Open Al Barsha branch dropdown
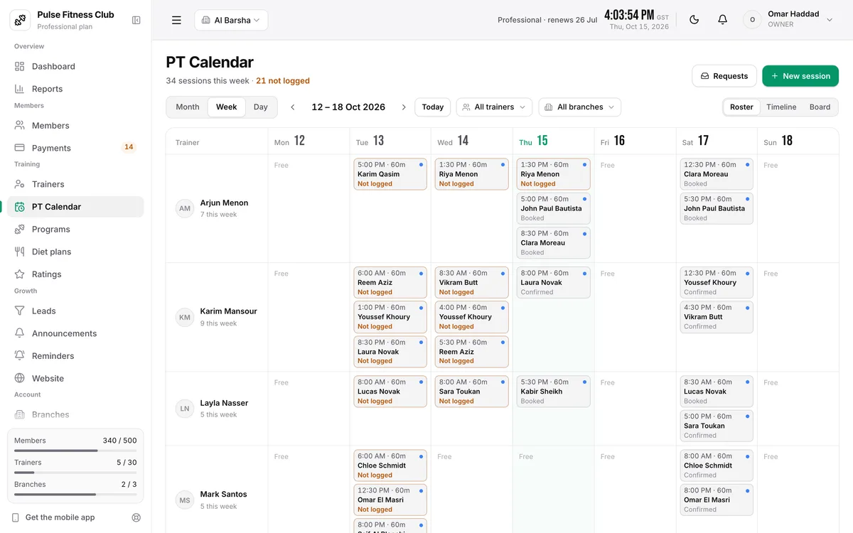This screenshot has height=533, width=853. [x=231, y=20]
